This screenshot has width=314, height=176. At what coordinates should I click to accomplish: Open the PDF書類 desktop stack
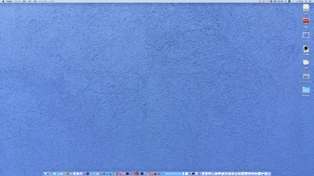tap(306, 49)
